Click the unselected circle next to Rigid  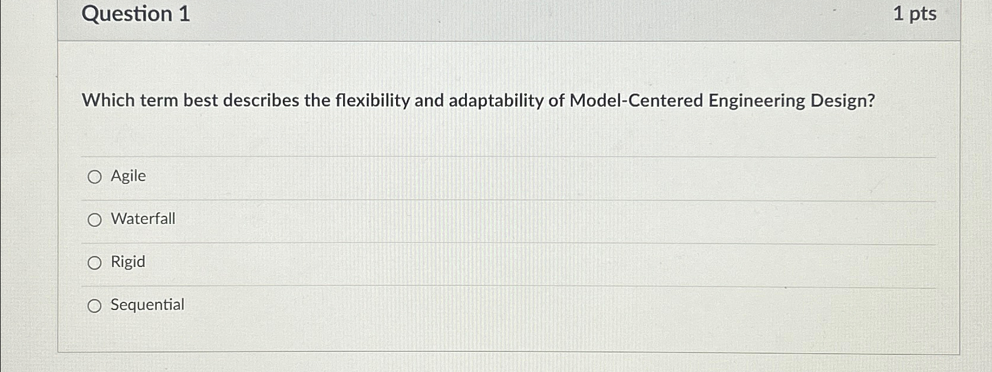(94, 262)
